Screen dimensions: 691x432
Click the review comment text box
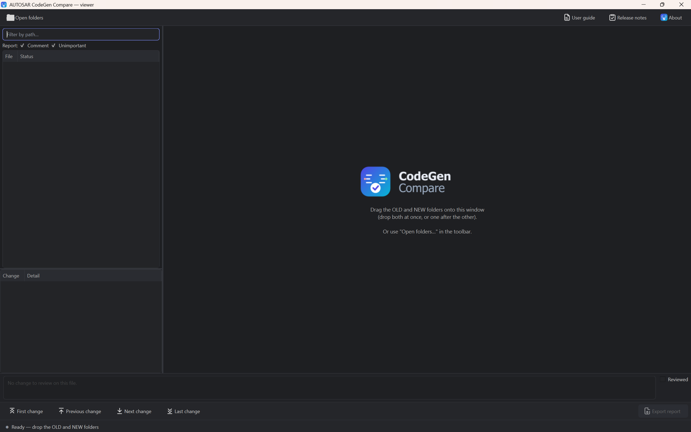(x=329, y=388)
